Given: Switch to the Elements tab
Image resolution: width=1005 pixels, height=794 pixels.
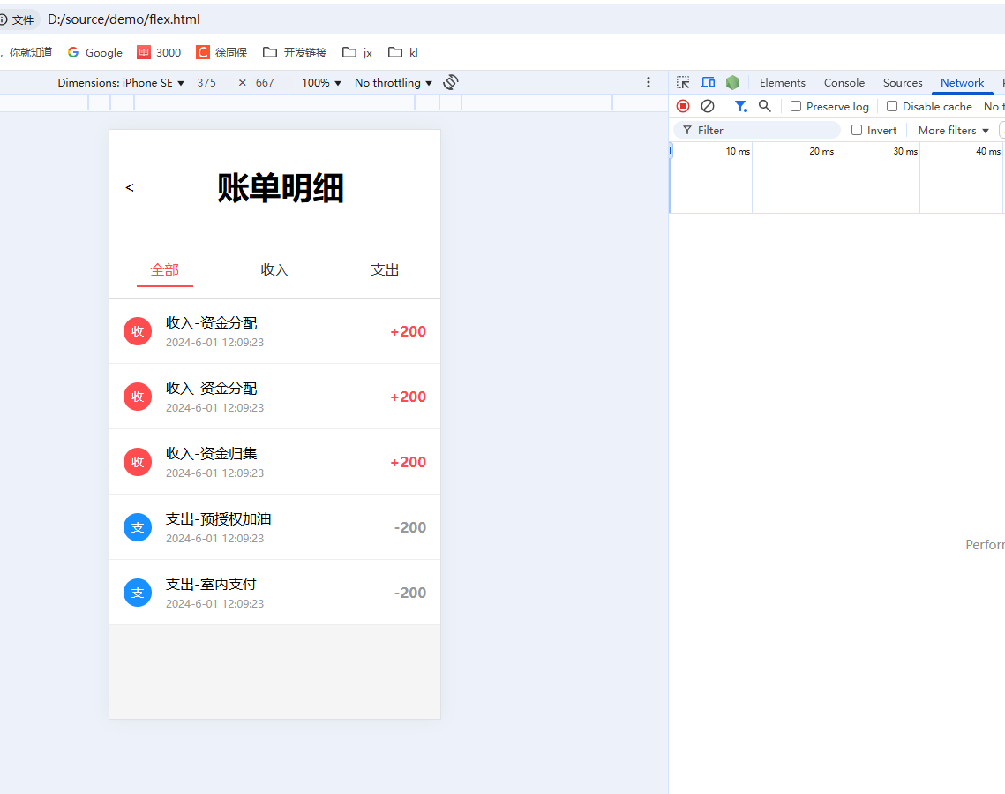Looking at the screenshot, I should (782, 83).
